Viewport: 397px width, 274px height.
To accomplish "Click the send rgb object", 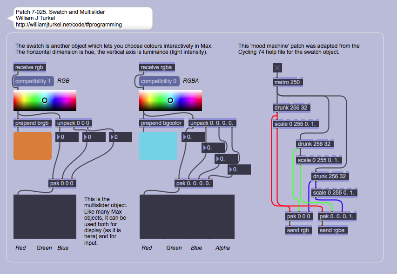I will pos(298,230).
